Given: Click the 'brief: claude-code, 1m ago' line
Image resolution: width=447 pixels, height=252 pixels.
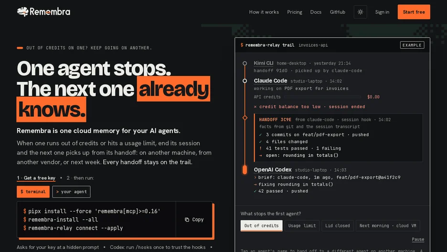Looking at the screenshot, I should (327, 177).
